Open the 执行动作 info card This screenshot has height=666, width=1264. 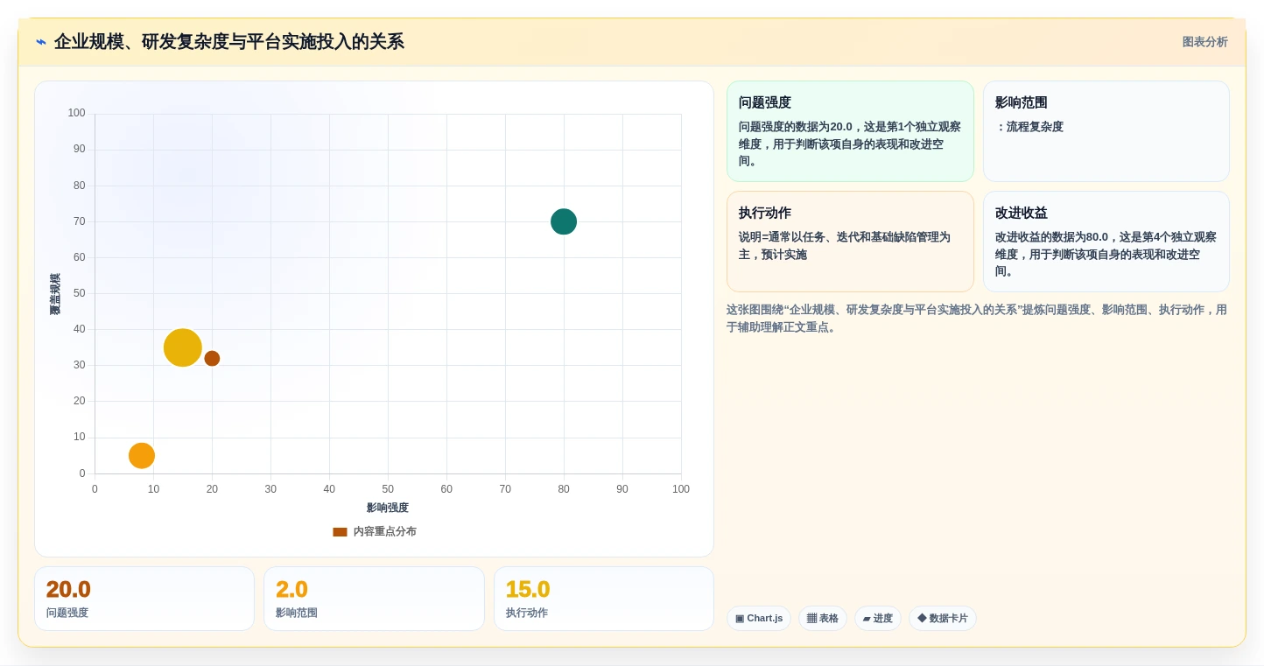click(x=850, y=242)
